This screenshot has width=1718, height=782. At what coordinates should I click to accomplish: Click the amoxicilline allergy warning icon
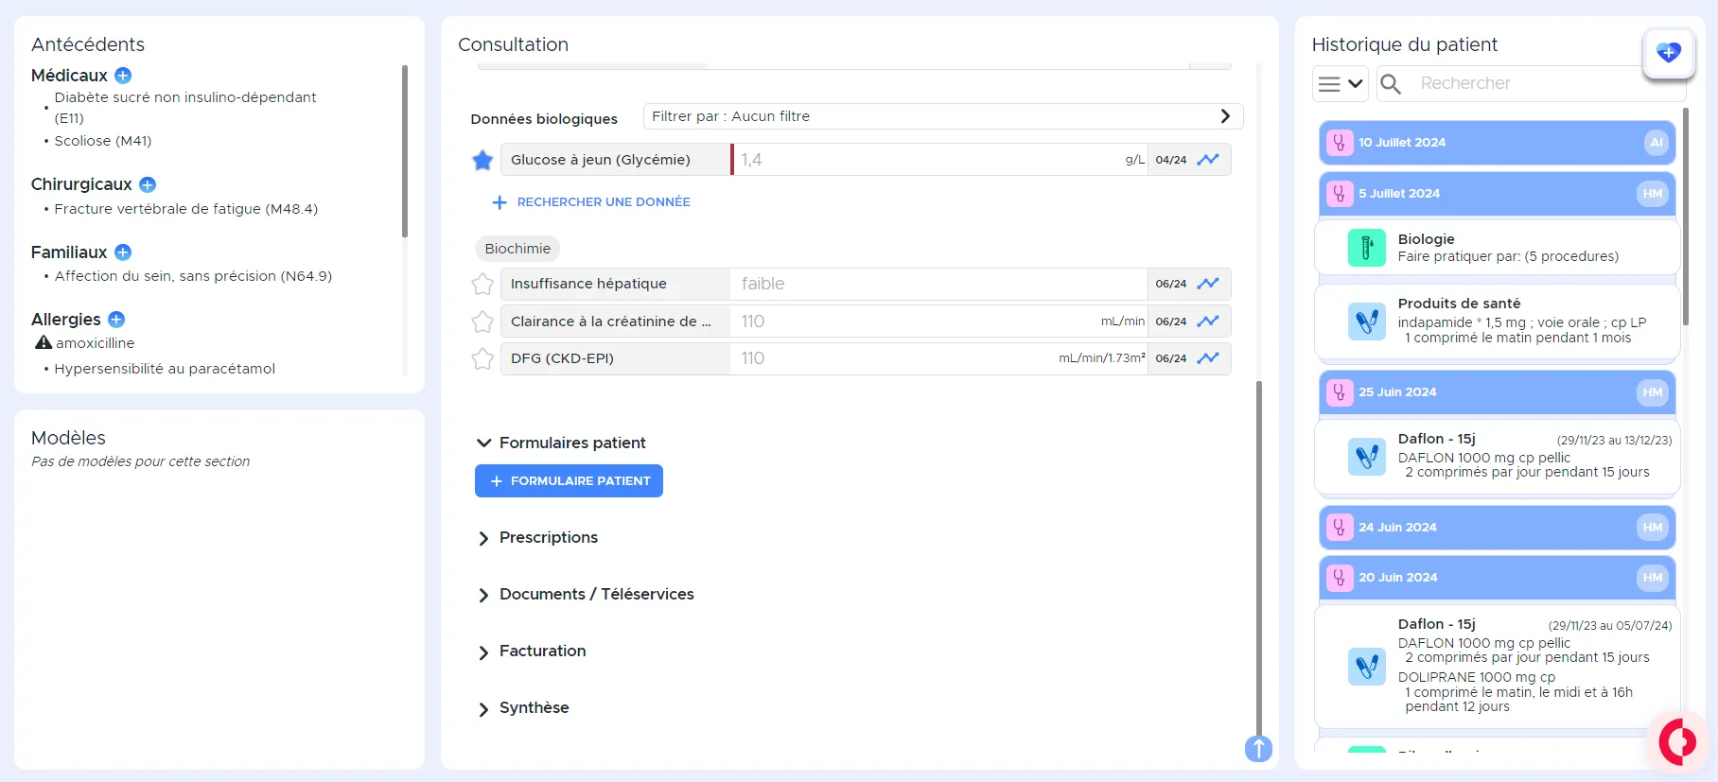[x=43, y=342]
